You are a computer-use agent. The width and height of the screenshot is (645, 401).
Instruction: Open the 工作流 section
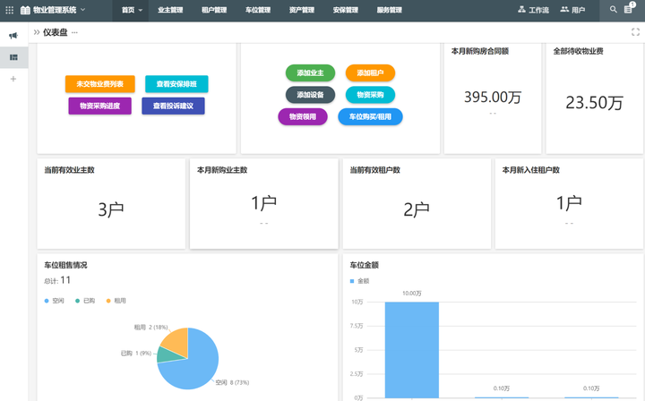(x=534, y=10)
